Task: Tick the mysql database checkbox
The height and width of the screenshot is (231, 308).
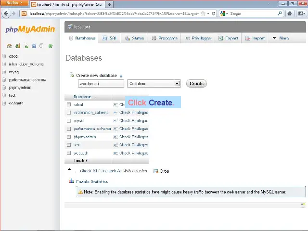Action: [x=69, y=121]
